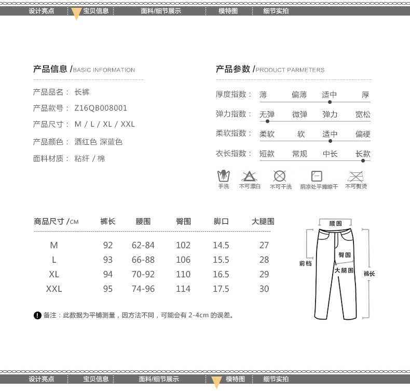The height and width of the screenshot is (391, 410).
Task: Click the bottom orange arrow marker
Action: coord(217,383)
